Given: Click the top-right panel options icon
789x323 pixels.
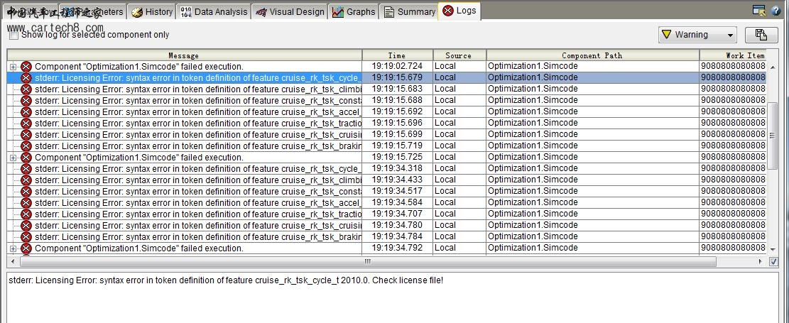Looking at the screenshot, I should point(759,11).
